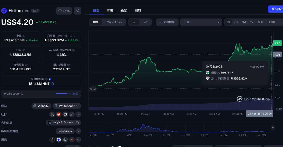Switch to the 市場 tab
The image size is (283, 147).
110,11
